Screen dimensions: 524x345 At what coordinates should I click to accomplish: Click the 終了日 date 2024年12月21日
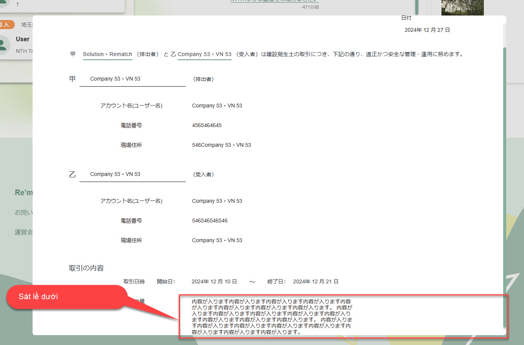click(316, 282)
